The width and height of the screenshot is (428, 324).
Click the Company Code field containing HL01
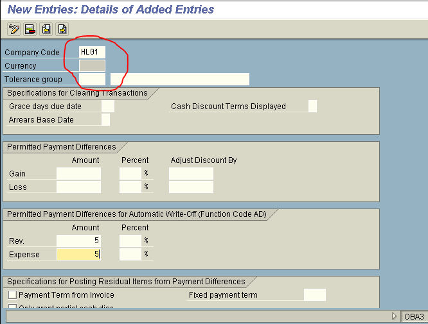point(92,52)
